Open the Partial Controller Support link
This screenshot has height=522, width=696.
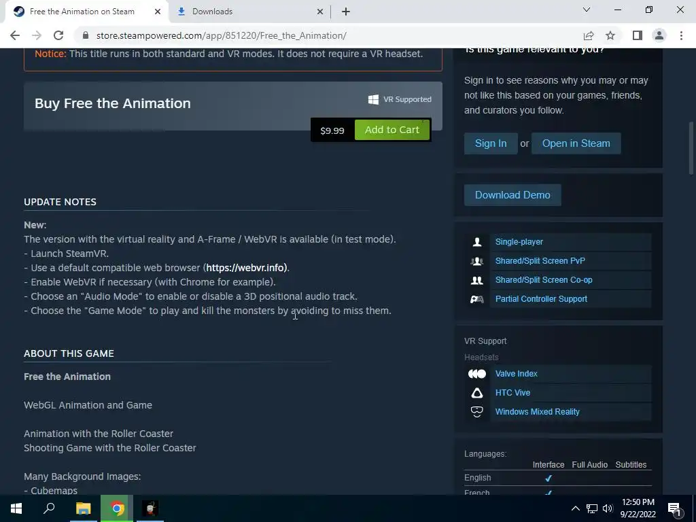(x=541, y=299)
